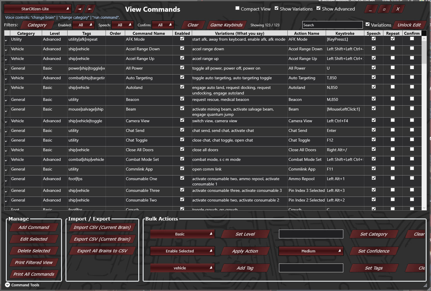
Task: Open the Enabled filter dropdown
Action: (x=83, y=25)
